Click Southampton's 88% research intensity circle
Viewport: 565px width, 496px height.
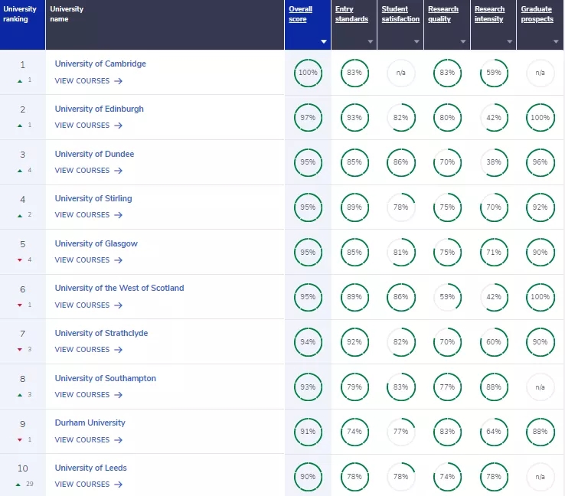click(x=493, y=387)
